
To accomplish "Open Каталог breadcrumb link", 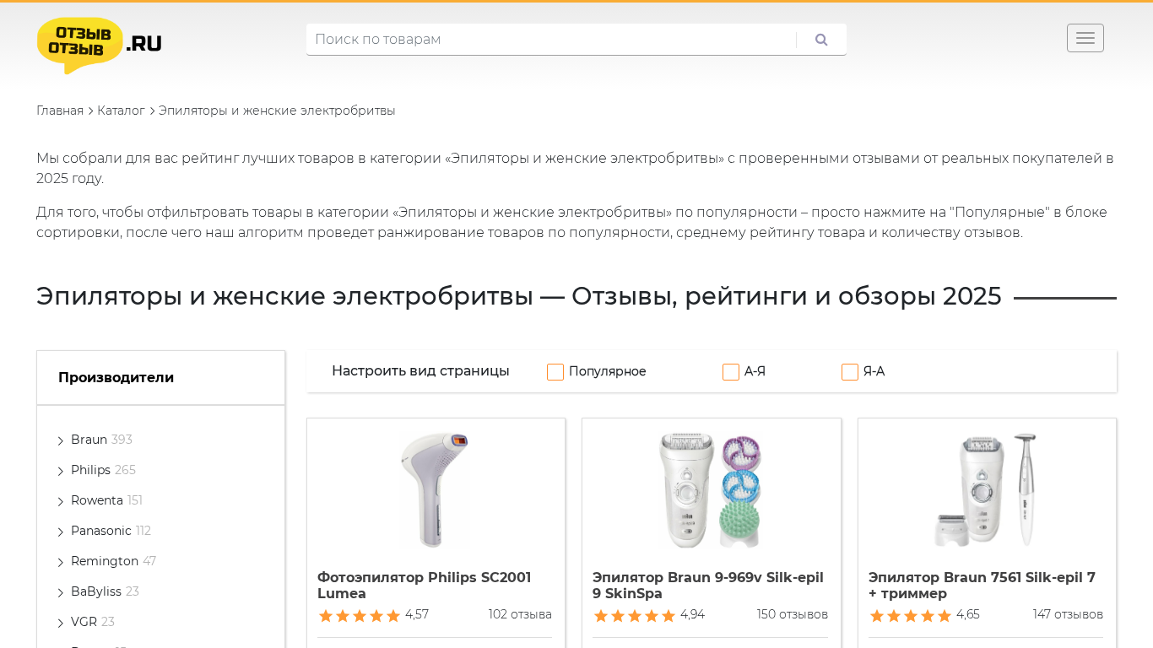I will pyautogui.click(x=121, y=111).
